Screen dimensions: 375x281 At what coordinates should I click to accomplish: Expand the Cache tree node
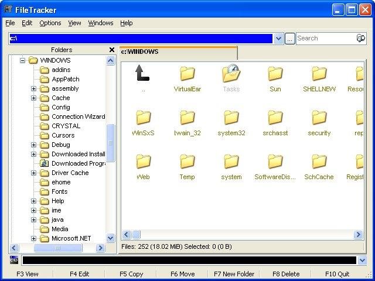pyautogui.click(x=33, y=98)
